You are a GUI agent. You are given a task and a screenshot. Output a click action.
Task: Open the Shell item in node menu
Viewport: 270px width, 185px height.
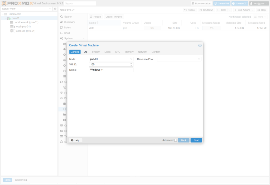(67, 33)
